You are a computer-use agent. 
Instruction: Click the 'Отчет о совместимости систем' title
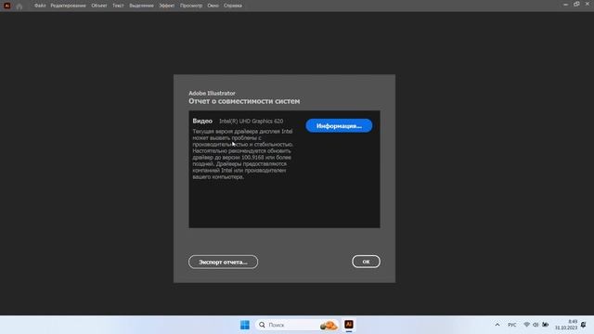click(x=244, y=101)
